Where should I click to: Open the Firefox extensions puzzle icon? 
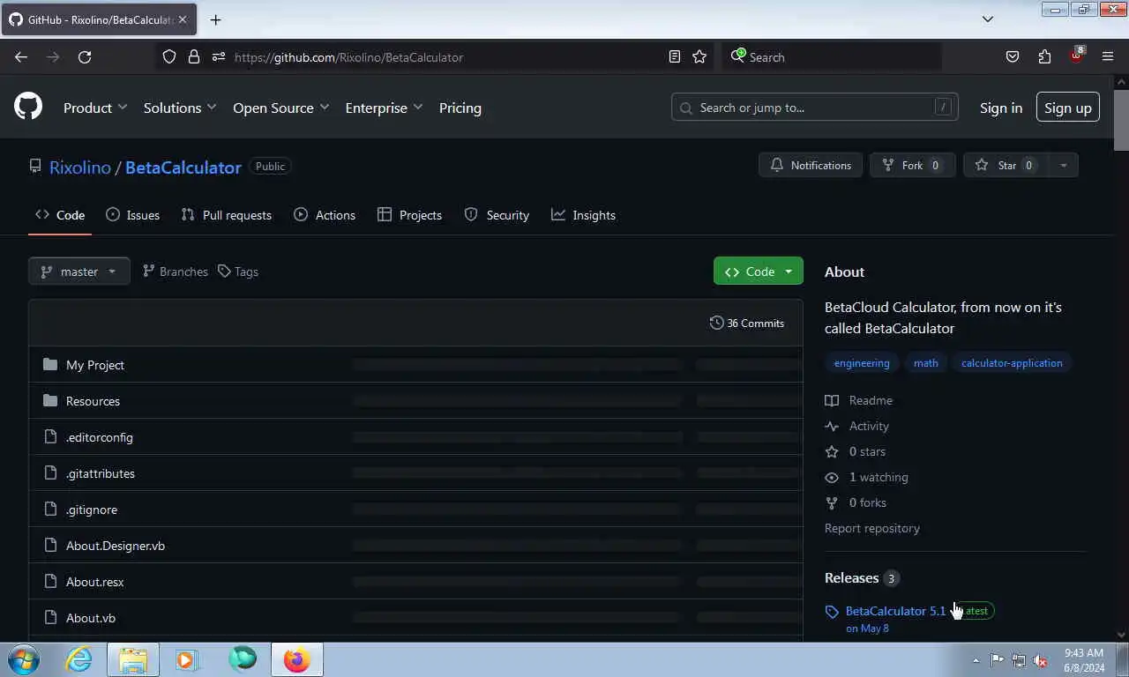pyautogui.click(x=1044, y=56)
